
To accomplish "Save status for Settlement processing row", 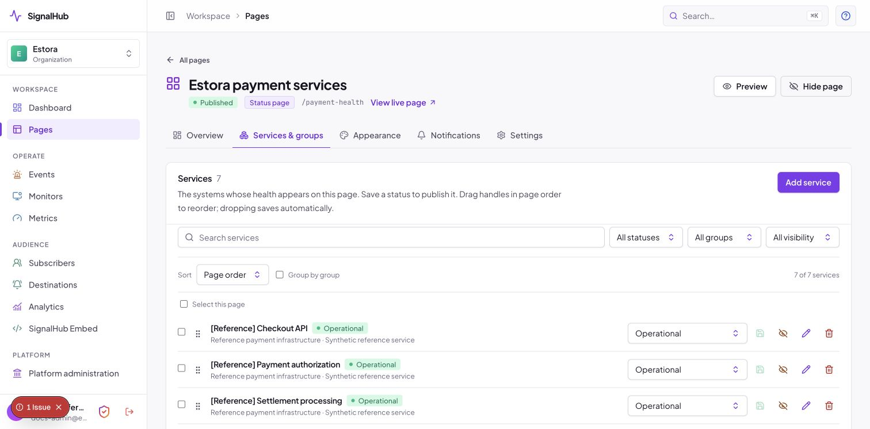I will click(x=760, y=406).
